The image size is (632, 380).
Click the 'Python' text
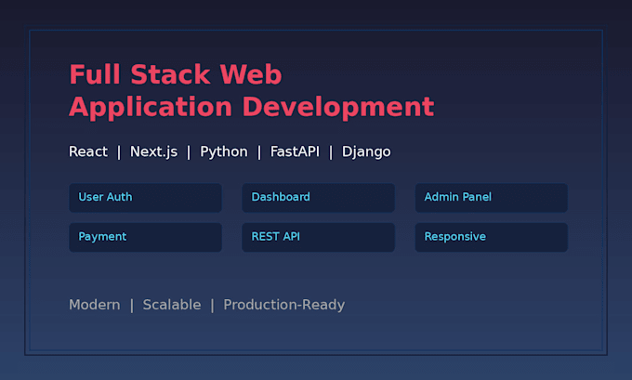click(224, 152)
